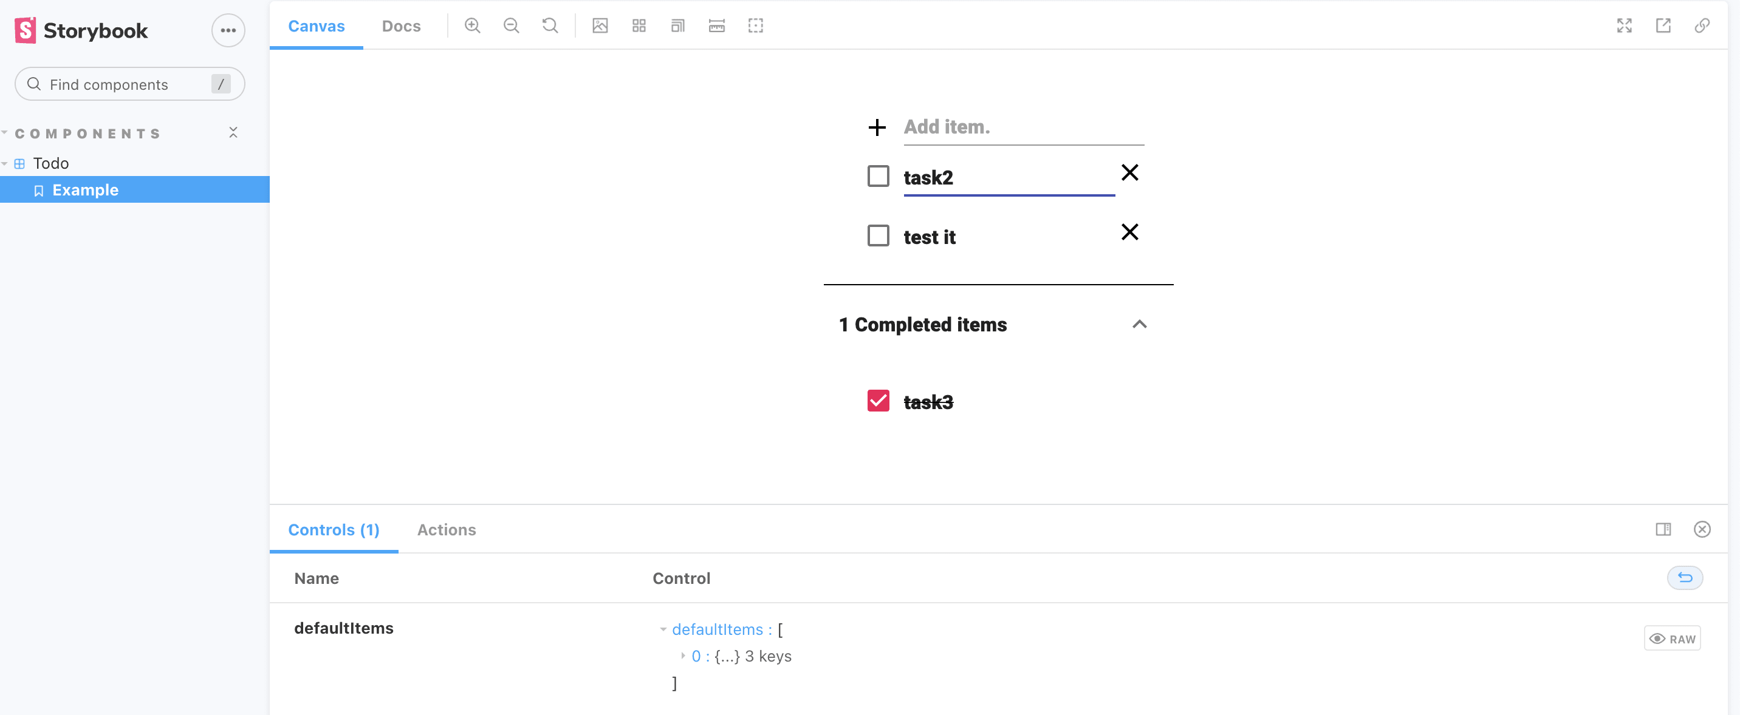Toggle RAW view for defaultItems

(x=1672, y=638)
